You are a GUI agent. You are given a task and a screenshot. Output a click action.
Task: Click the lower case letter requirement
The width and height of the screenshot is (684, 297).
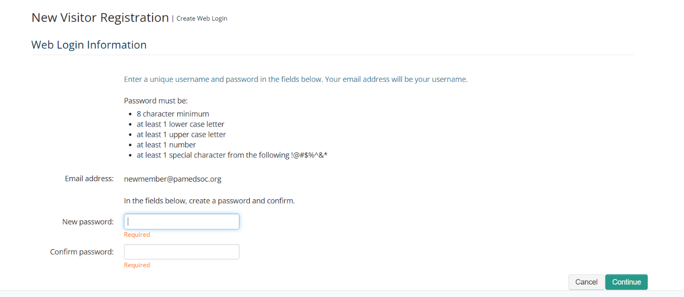click(x=180, y=124)
